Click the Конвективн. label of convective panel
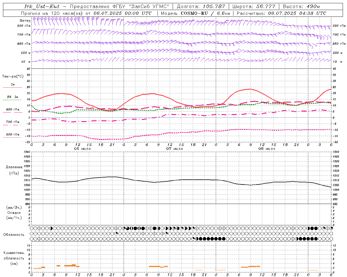Screen dimensions: 347x277 pos(14,253)
